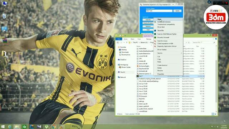Open File Explorer taskbar icon
The height and width of the screenshot is (129, 229).
point(17,126)
